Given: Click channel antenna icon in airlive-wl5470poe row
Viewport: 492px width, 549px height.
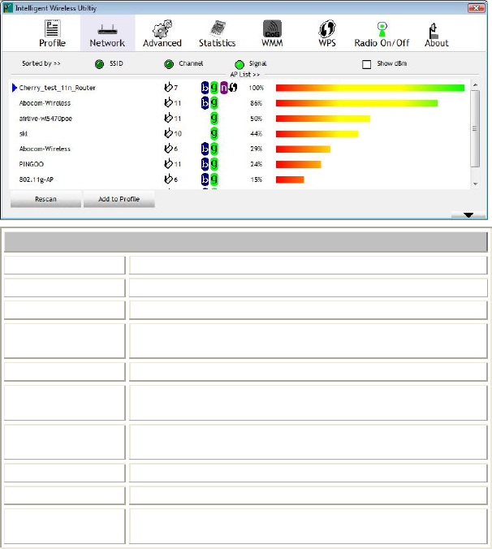Looking at the screenshot, I should [168, 118].
